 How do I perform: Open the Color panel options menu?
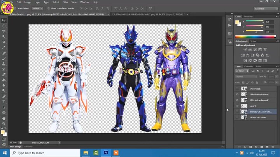tap(278, 16)
